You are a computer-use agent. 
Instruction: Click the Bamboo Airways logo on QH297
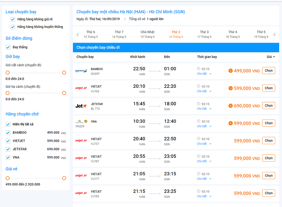(x=81, y=71)
